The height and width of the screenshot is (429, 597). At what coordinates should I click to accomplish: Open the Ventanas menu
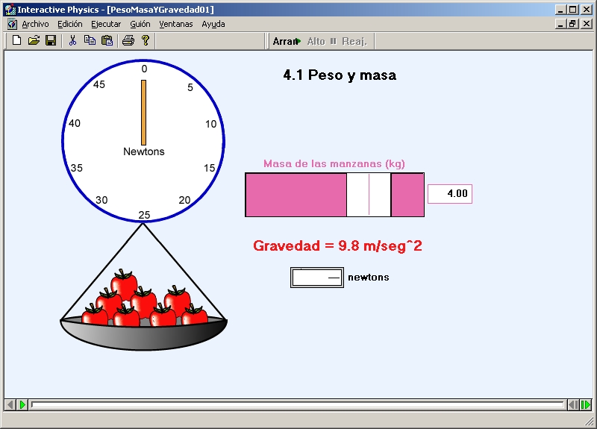click(x=176, y=24)
